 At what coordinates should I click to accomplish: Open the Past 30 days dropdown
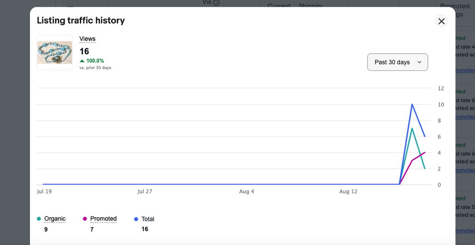coord(397,62)
